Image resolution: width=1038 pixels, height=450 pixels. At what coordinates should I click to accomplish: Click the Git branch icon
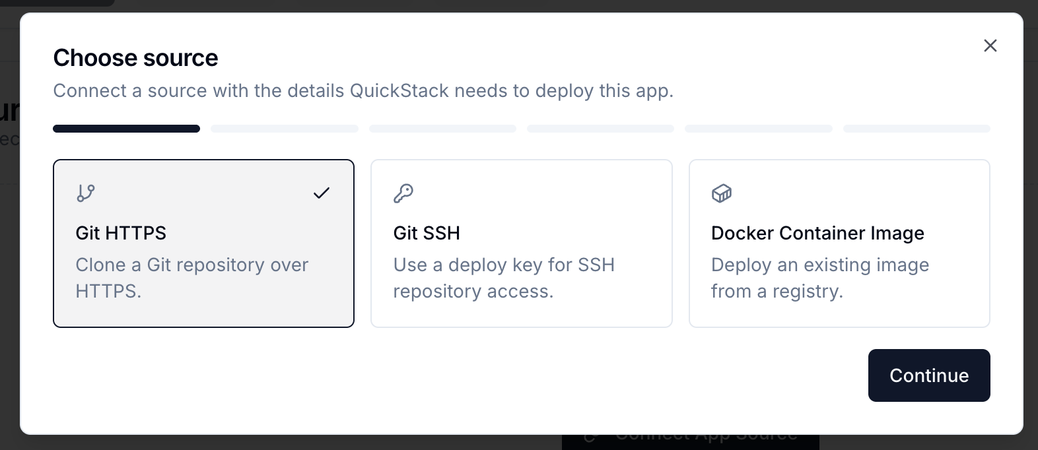[86, 193]
